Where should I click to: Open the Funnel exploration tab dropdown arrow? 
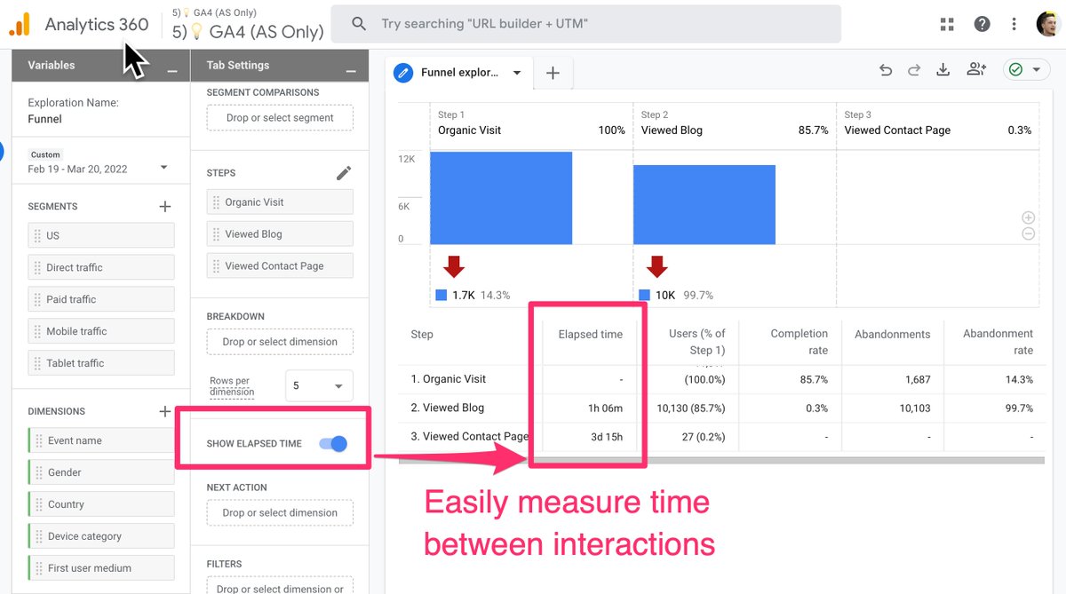click(x=517, y=73)
